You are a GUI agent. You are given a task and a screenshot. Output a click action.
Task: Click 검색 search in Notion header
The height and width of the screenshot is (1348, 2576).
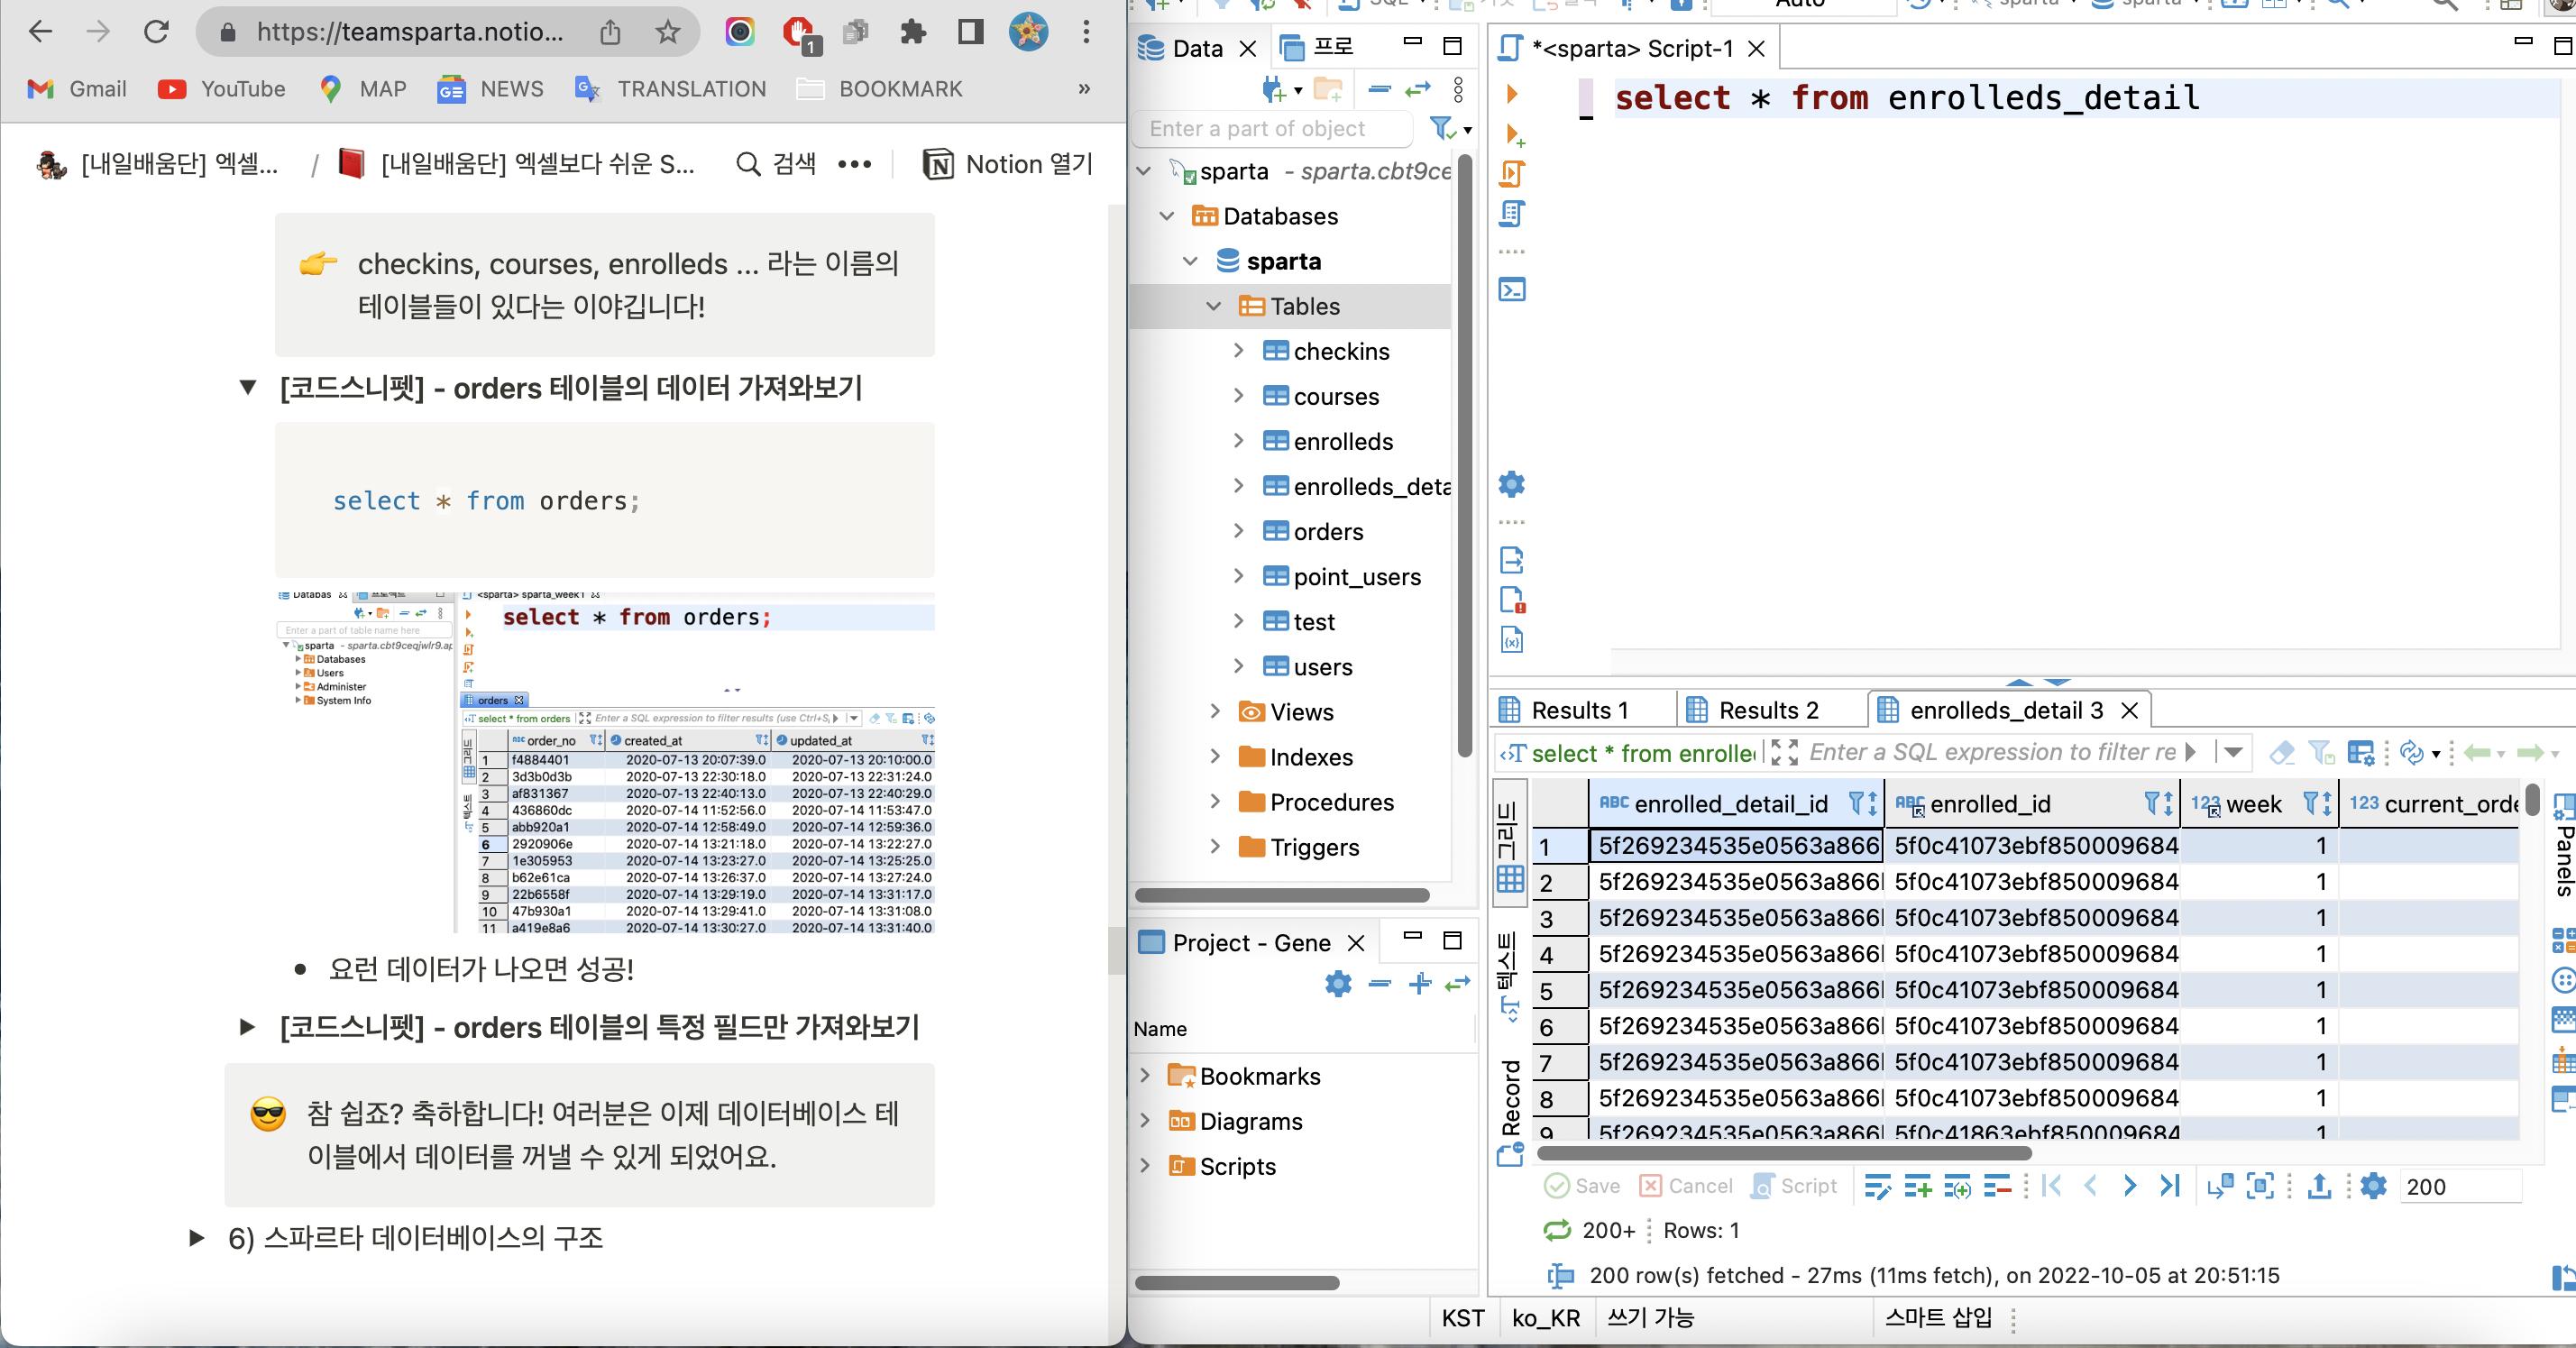(776, 164)
